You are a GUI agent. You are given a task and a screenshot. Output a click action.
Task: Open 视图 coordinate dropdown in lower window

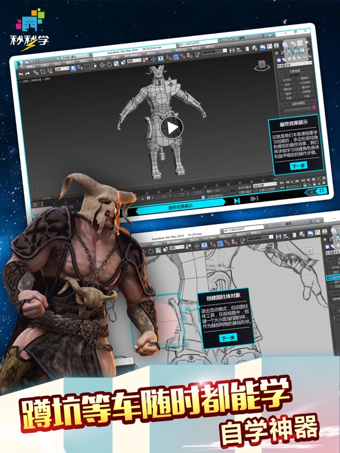(x=176, y=247)
